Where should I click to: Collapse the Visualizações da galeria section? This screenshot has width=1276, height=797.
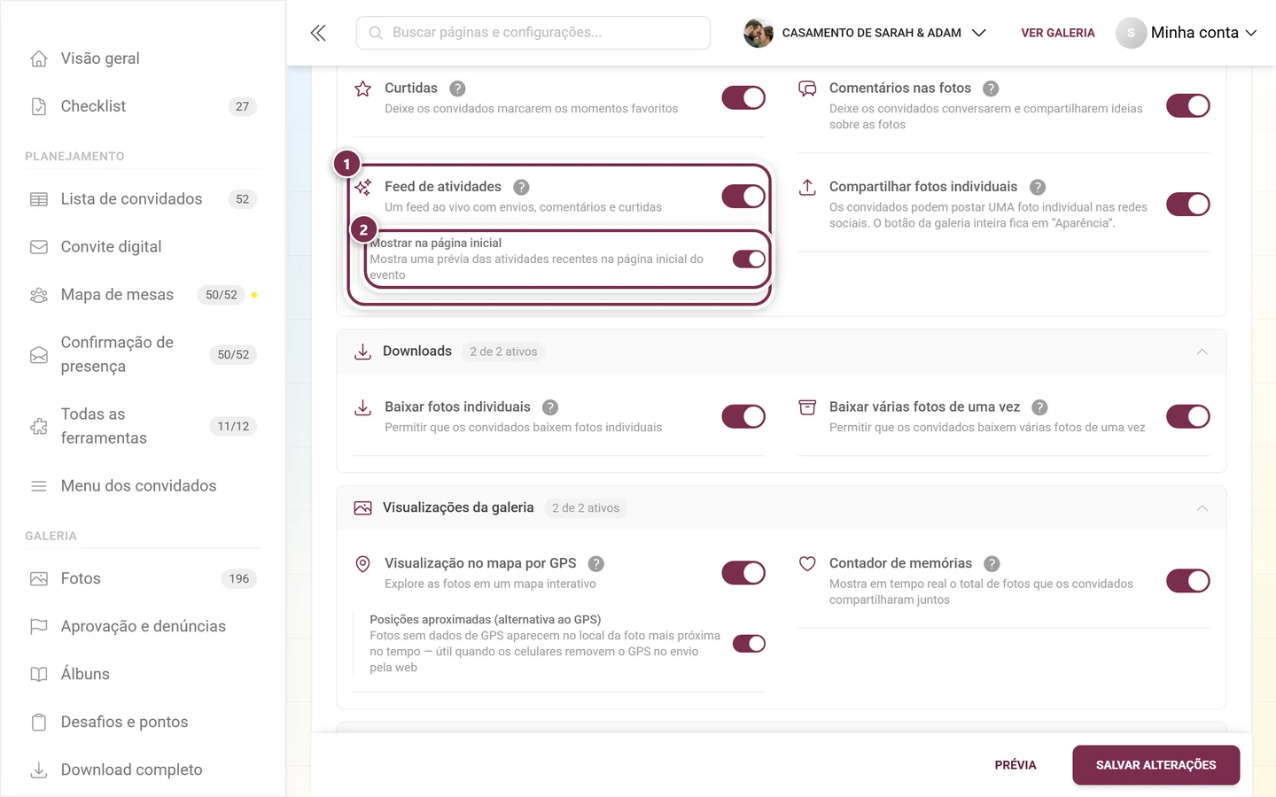[x=1202, y=508]
